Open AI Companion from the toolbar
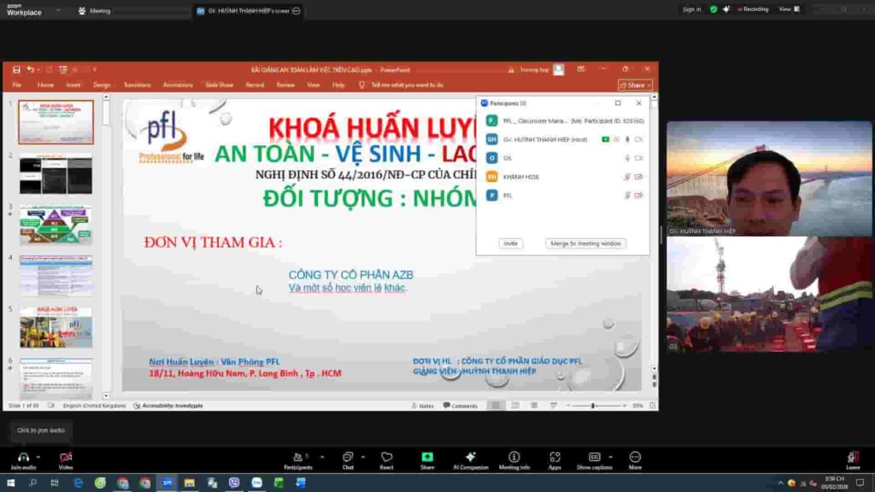Viewport: 875px width, 492px height. [470, 457]
